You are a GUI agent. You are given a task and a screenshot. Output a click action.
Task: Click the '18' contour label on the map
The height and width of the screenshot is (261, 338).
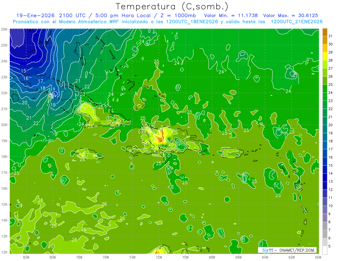(43, 88)
